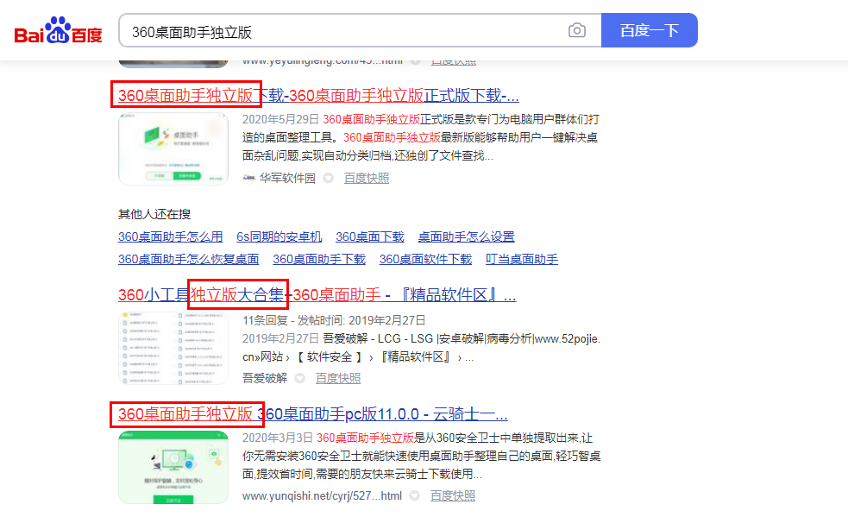848x517 pixels.
Task: Open result titled 360桌面助手独立版下载 正式版下载
Action: 318,95
